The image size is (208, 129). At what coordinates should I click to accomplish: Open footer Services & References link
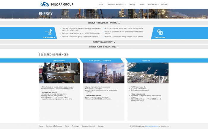[54, 126]
